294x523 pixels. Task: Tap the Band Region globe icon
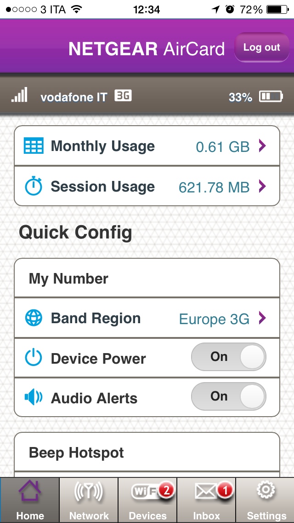[x=34, y=318]
